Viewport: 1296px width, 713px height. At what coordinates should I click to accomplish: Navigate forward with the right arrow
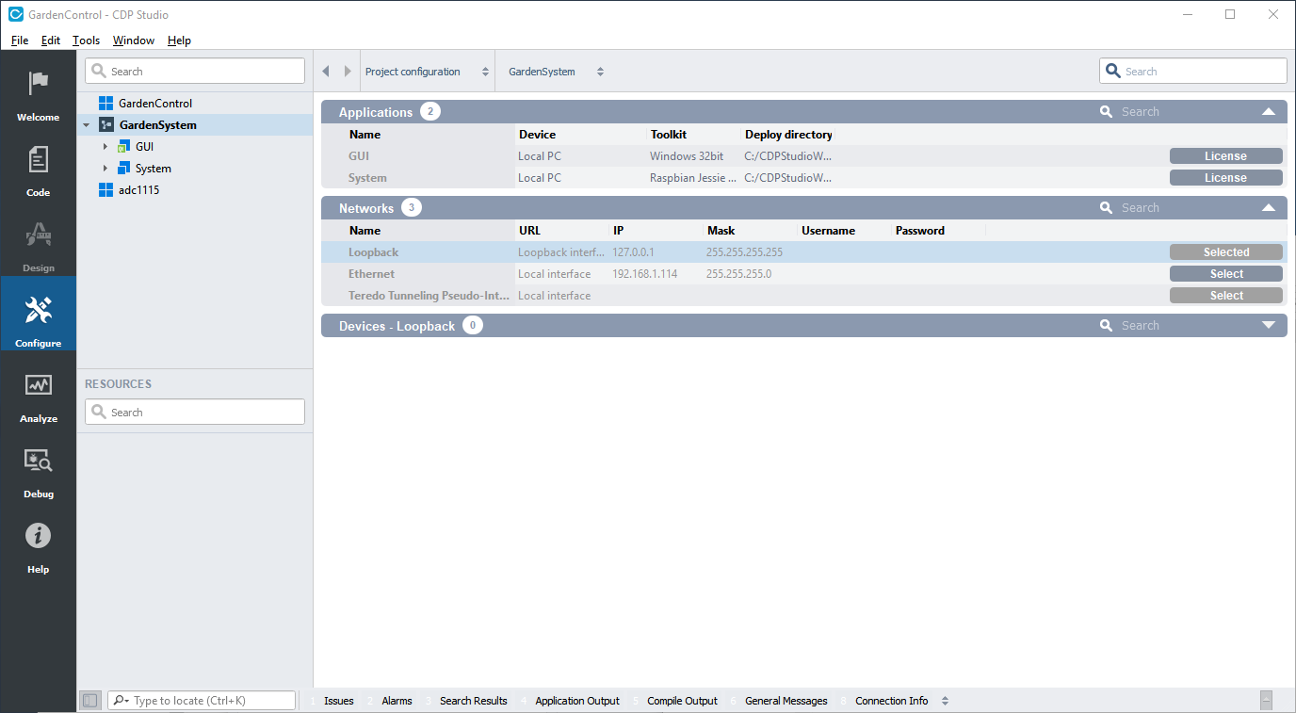(348, 72)
